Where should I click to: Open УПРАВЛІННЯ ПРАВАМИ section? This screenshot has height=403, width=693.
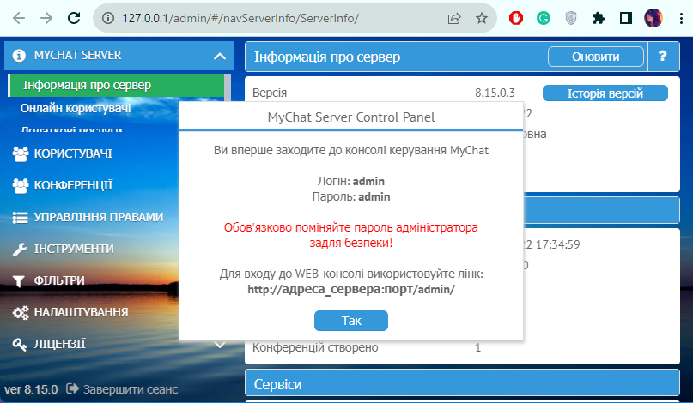point(99,217)
